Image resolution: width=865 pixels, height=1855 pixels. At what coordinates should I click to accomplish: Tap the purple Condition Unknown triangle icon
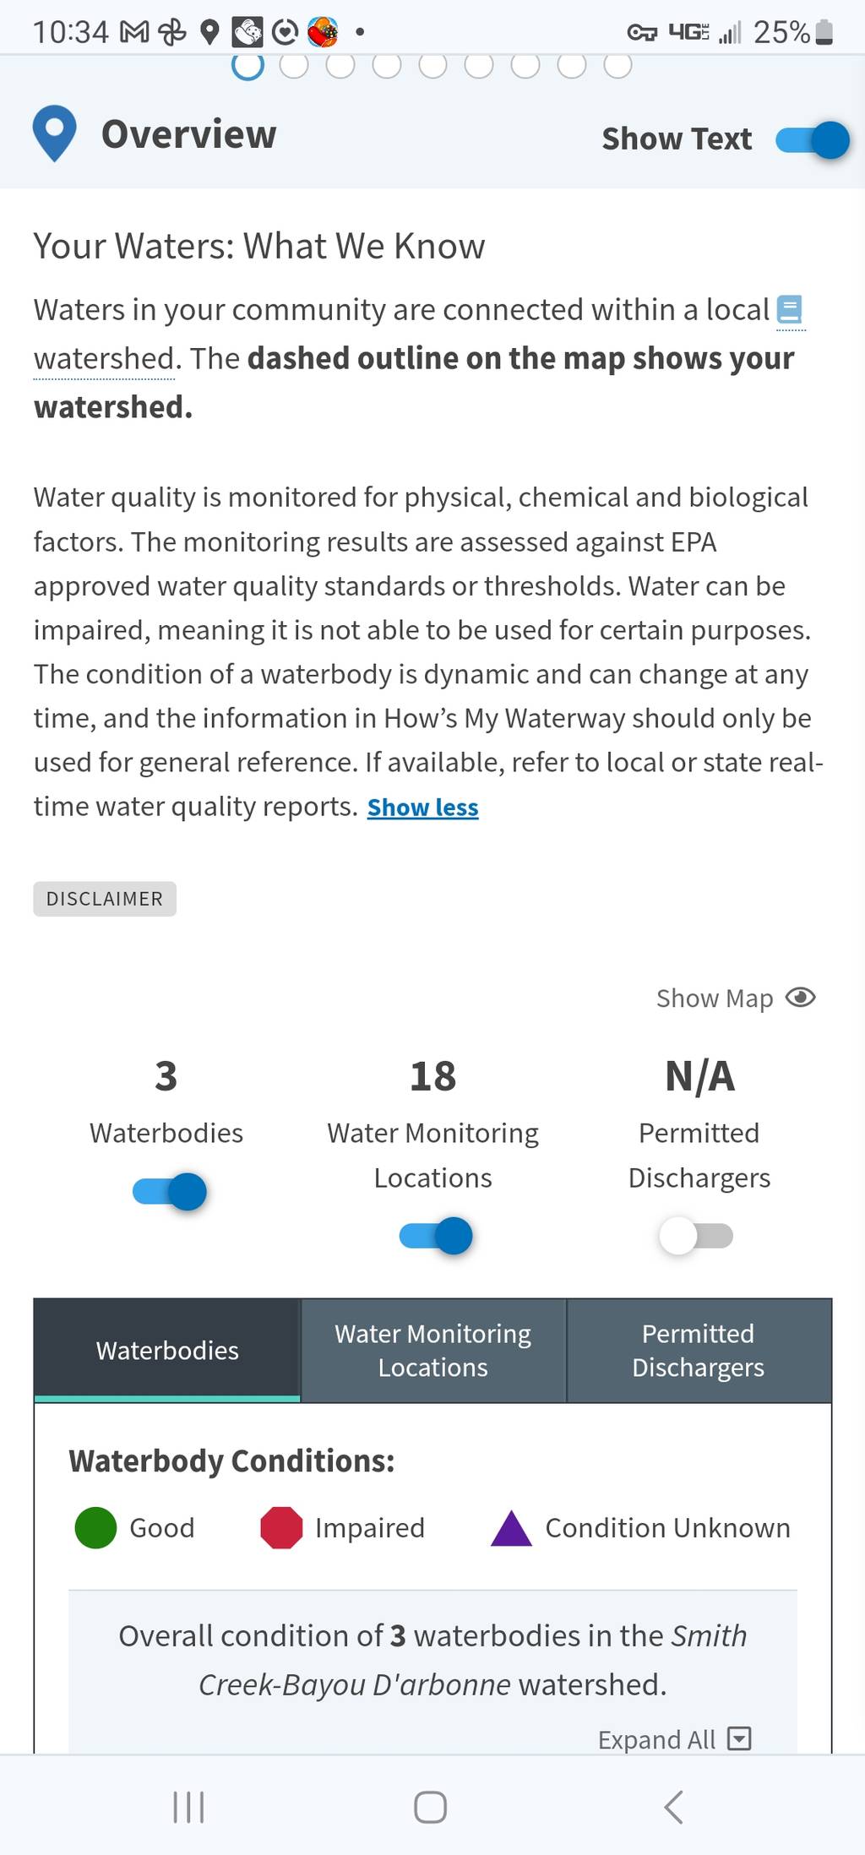tap(511, 1528)
